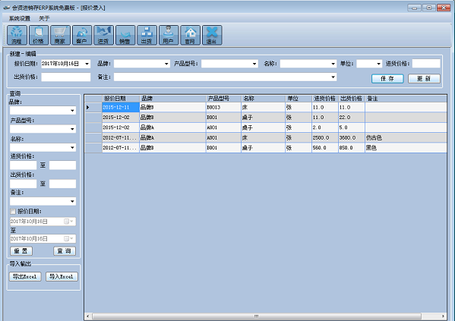This screenshot has height=321, width=455.
Task: Click the 出货价格 input field in edit section
Action: (x=66, y=77)
